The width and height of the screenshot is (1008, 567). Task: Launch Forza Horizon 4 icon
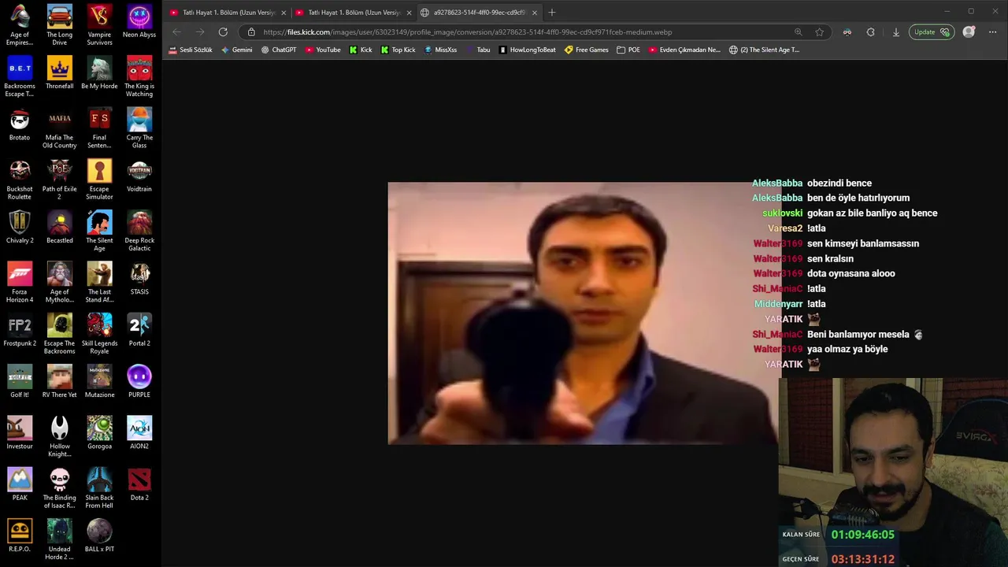20,282
